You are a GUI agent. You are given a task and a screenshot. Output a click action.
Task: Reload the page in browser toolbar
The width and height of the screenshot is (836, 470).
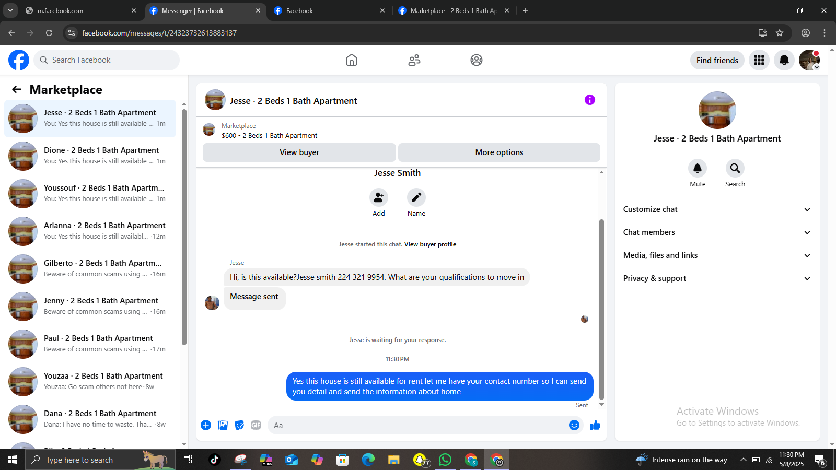(x=49, y=33)
